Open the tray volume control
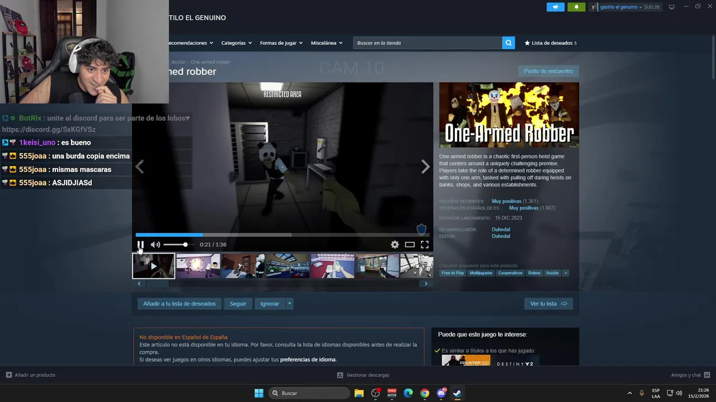The image size is (716, 402). [679, 393]
